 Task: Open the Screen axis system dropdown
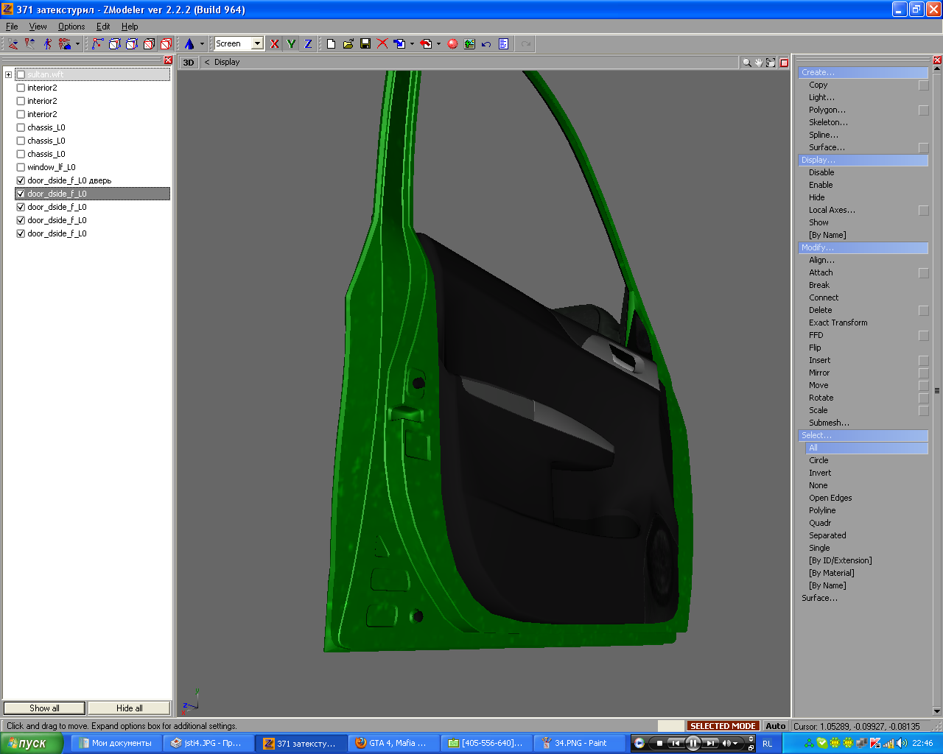pyautogui.click(x=257, y=44)
